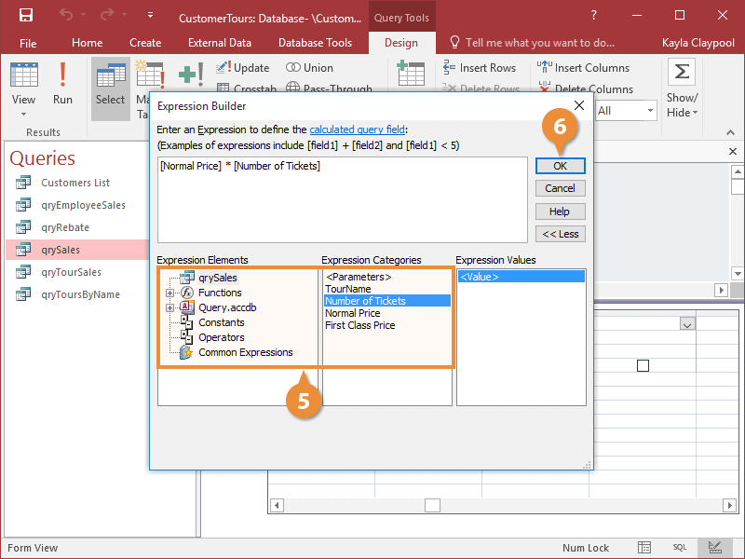Click the Kayla Claypool account name
Screen dimensions: 745x559
[698, 43]
